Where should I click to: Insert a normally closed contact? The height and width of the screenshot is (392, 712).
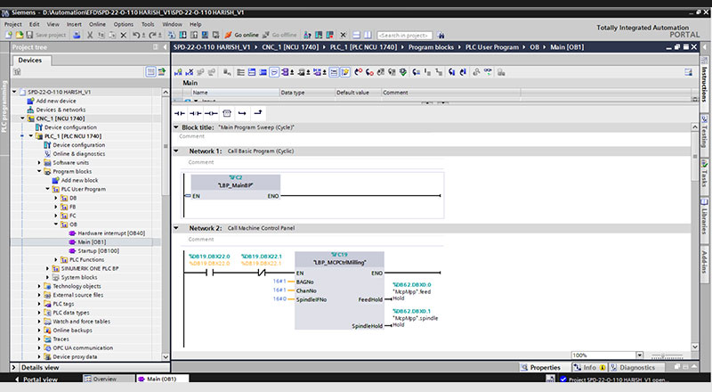(x=195, y=113)
